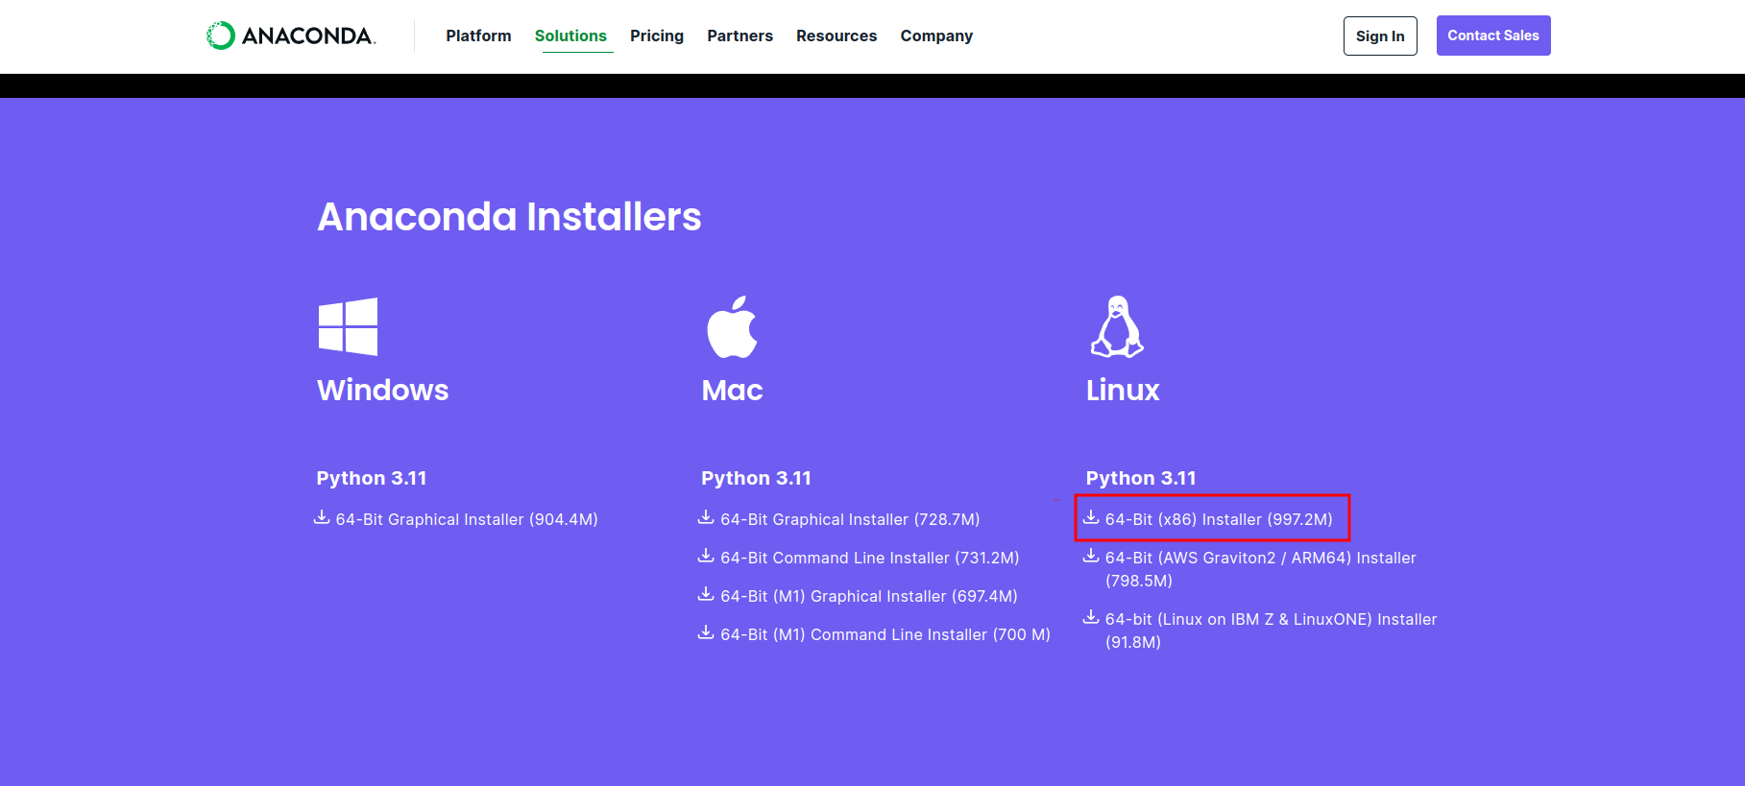Screen dimensions: 1745x786
Task: Click download icon beside M1 Command Line Installer
Action: (x=706, y=633)
